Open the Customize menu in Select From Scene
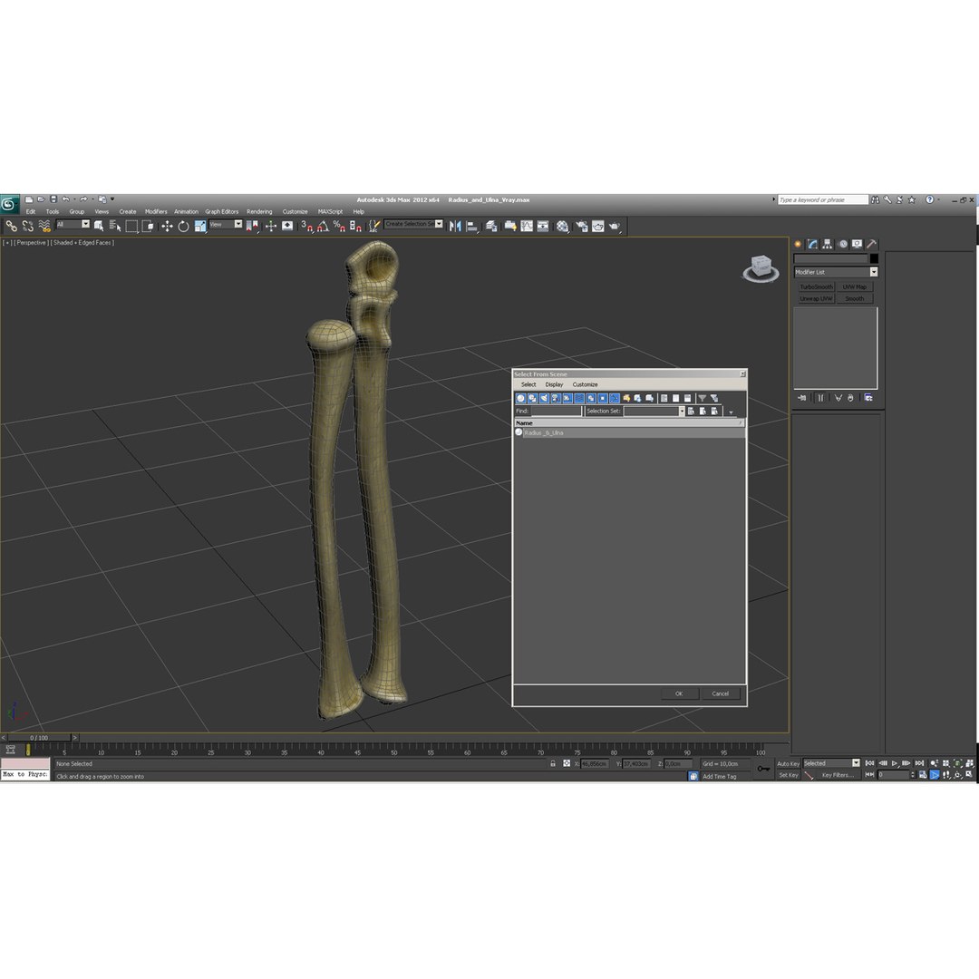The height and width of the screenshot is (979, 979). 585,384
